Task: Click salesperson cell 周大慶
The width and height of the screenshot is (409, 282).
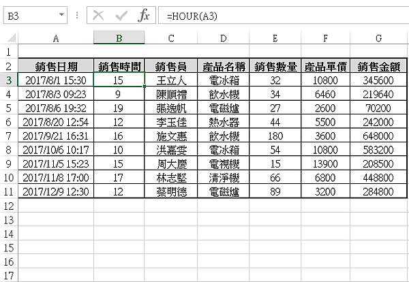Action: [171, 163]
